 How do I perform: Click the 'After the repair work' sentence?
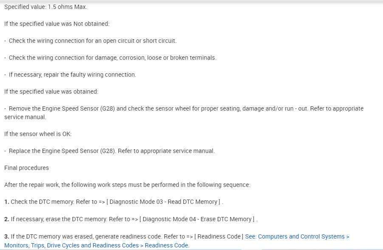click(x=127, y=185)
